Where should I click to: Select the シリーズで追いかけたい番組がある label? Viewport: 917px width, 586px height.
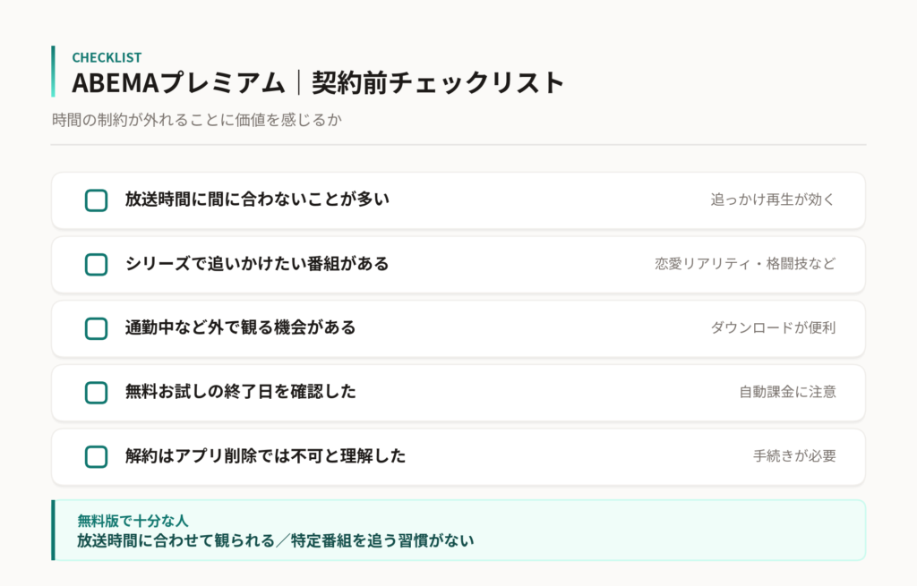tap(257, 264)
